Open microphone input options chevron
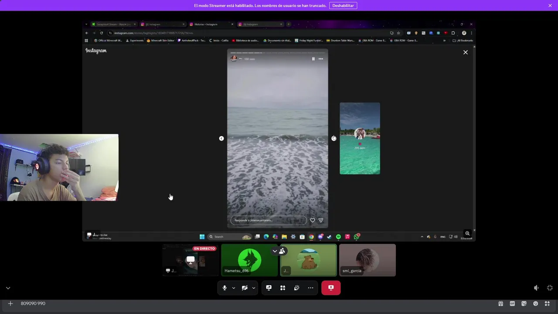 coord(234,288)
